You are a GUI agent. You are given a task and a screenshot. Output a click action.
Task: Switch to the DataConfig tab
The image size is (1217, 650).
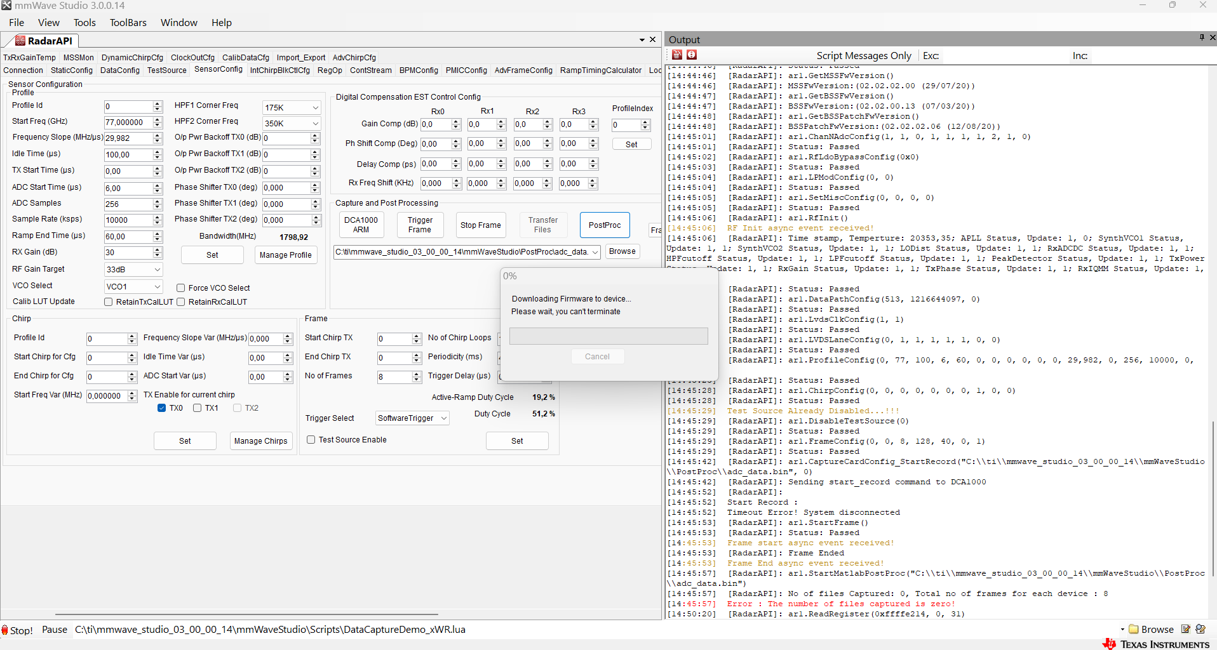120,70
